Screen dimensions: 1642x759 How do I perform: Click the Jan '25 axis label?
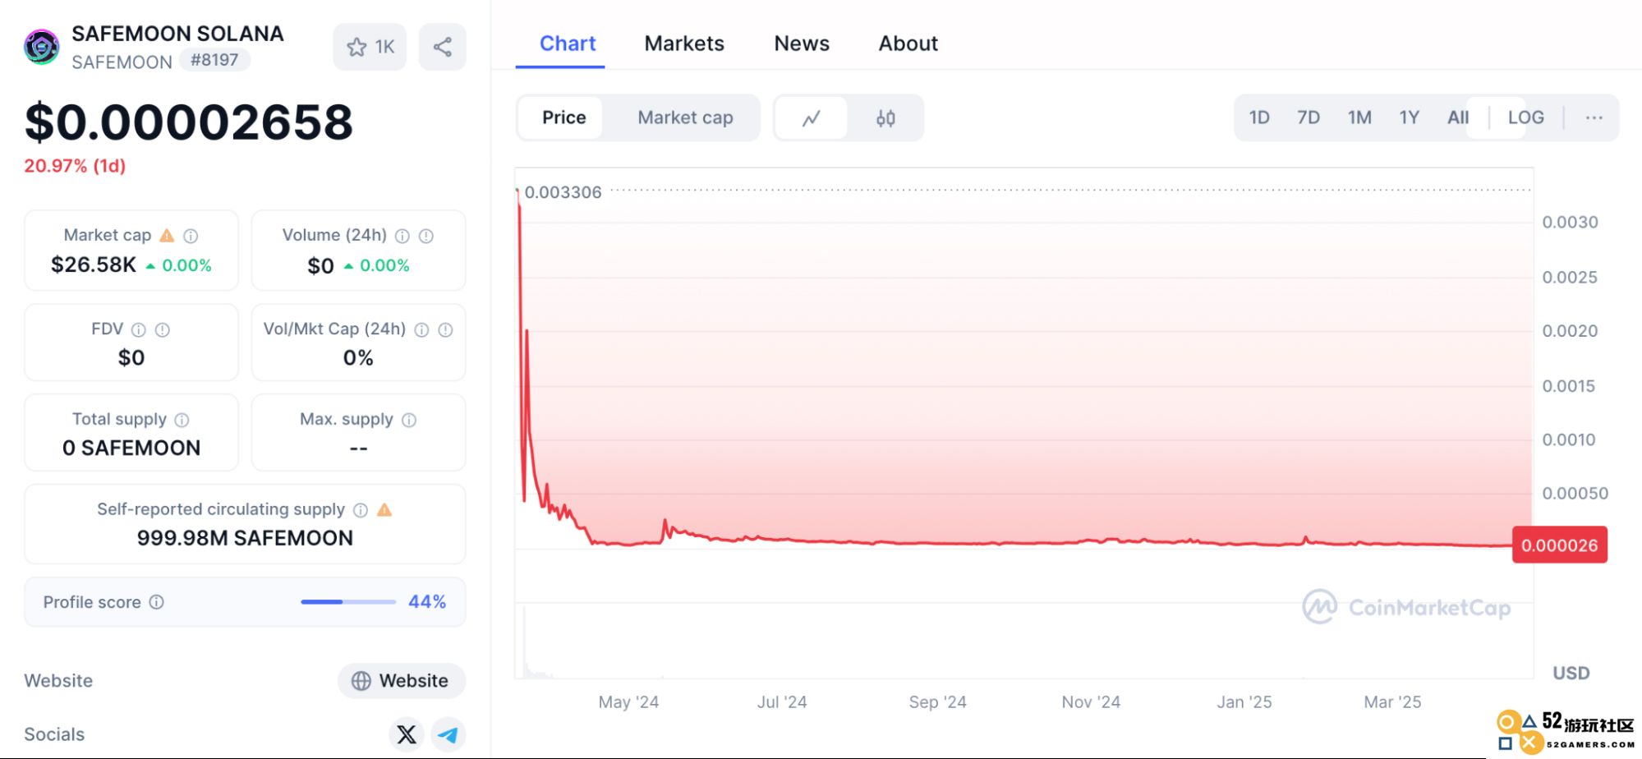click(x=1244, y=702)
